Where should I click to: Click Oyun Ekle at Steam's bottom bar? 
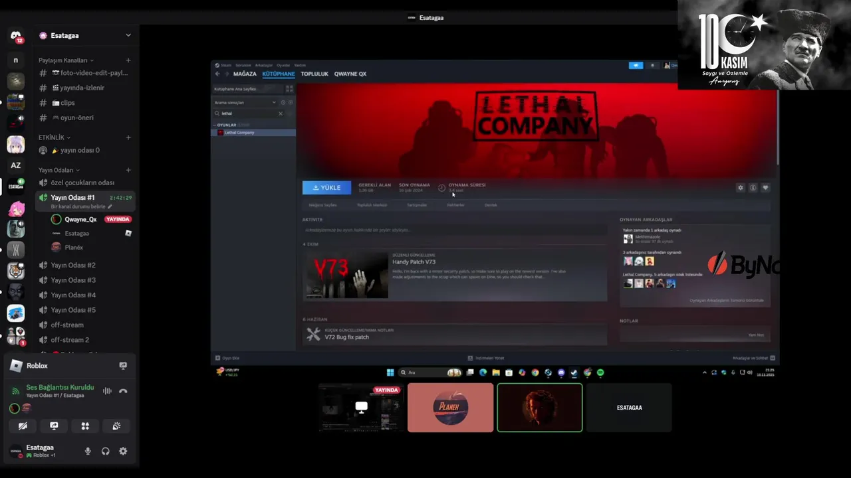(x=227, y=358)
